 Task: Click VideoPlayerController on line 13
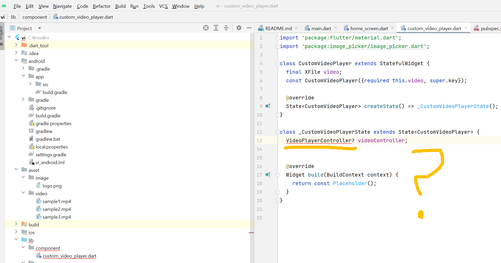(x=319, y=140)
